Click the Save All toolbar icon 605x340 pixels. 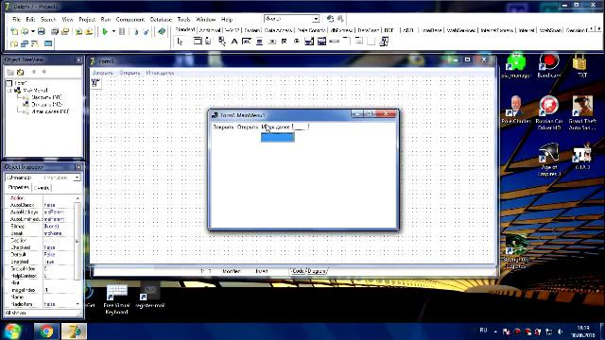point(55,31)
